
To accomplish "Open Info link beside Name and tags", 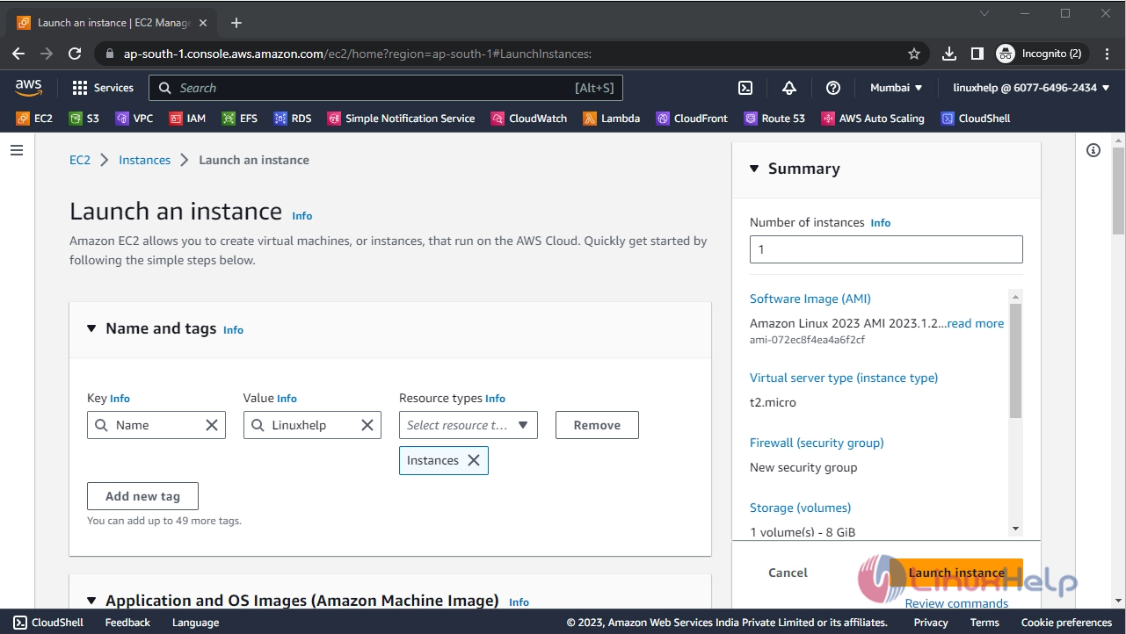I will tap(233, 330).
